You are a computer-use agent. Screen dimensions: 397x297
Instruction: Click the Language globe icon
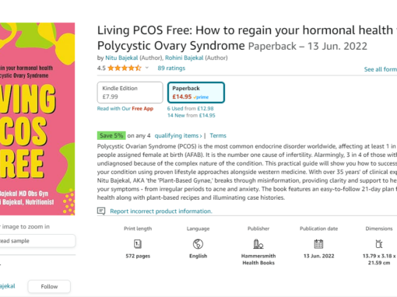pos(198,244)
